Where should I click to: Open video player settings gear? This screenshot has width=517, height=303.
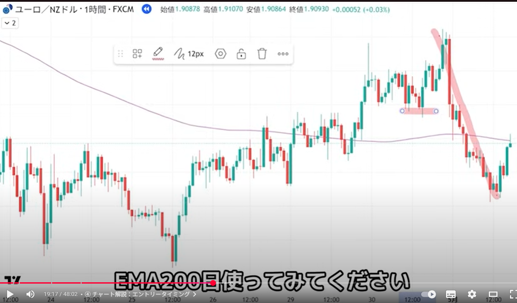(472, 294)
